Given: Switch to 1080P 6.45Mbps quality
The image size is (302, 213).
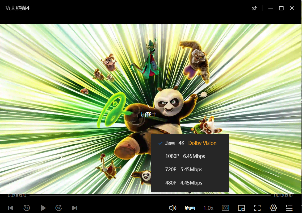Looking at the screenshot, I should tap(190, 156).
